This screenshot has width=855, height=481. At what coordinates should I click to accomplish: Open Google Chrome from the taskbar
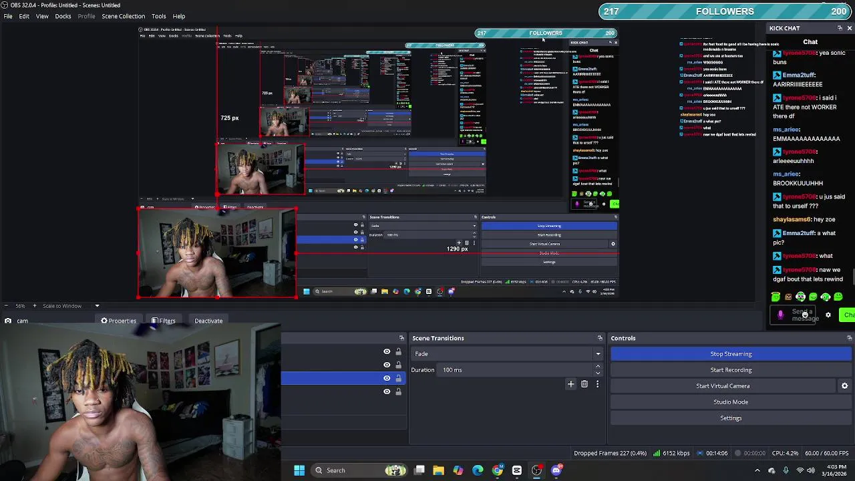tap(497, 470)
